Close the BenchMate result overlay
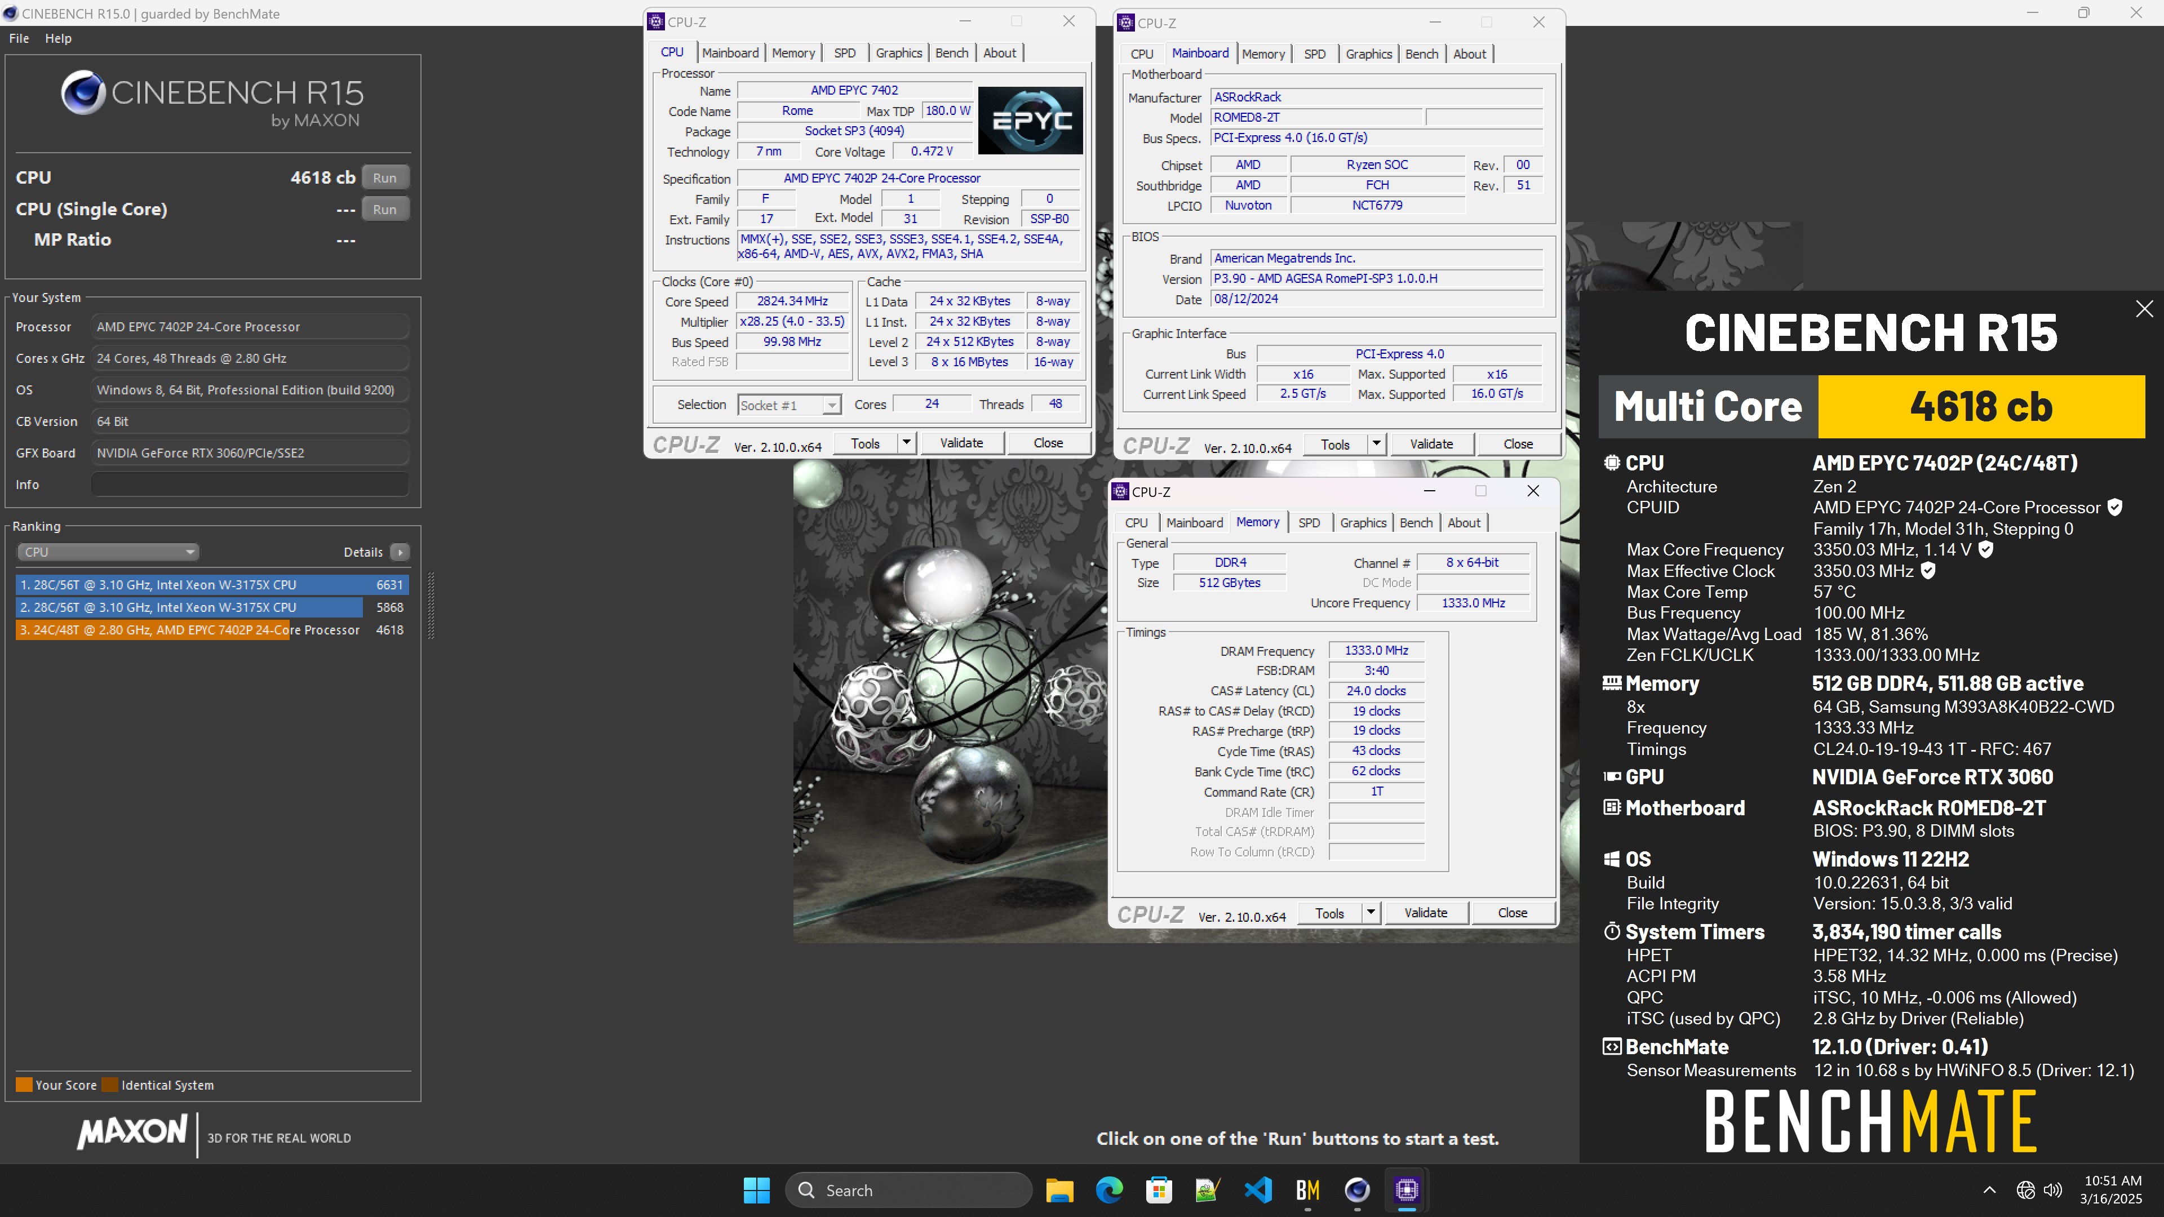The image size is (2164, 1217). click(2144, 309)
